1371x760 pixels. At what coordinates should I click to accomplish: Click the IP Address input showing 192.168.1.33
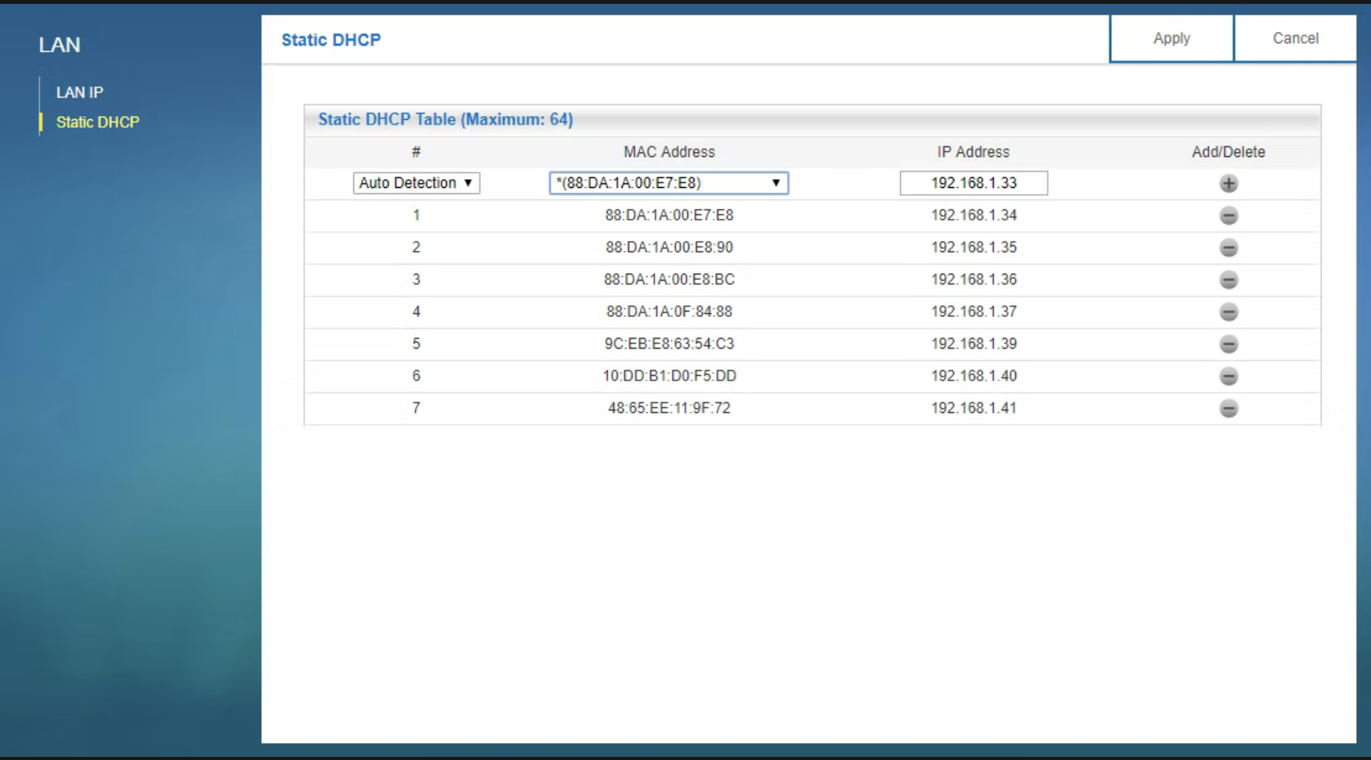974,182
